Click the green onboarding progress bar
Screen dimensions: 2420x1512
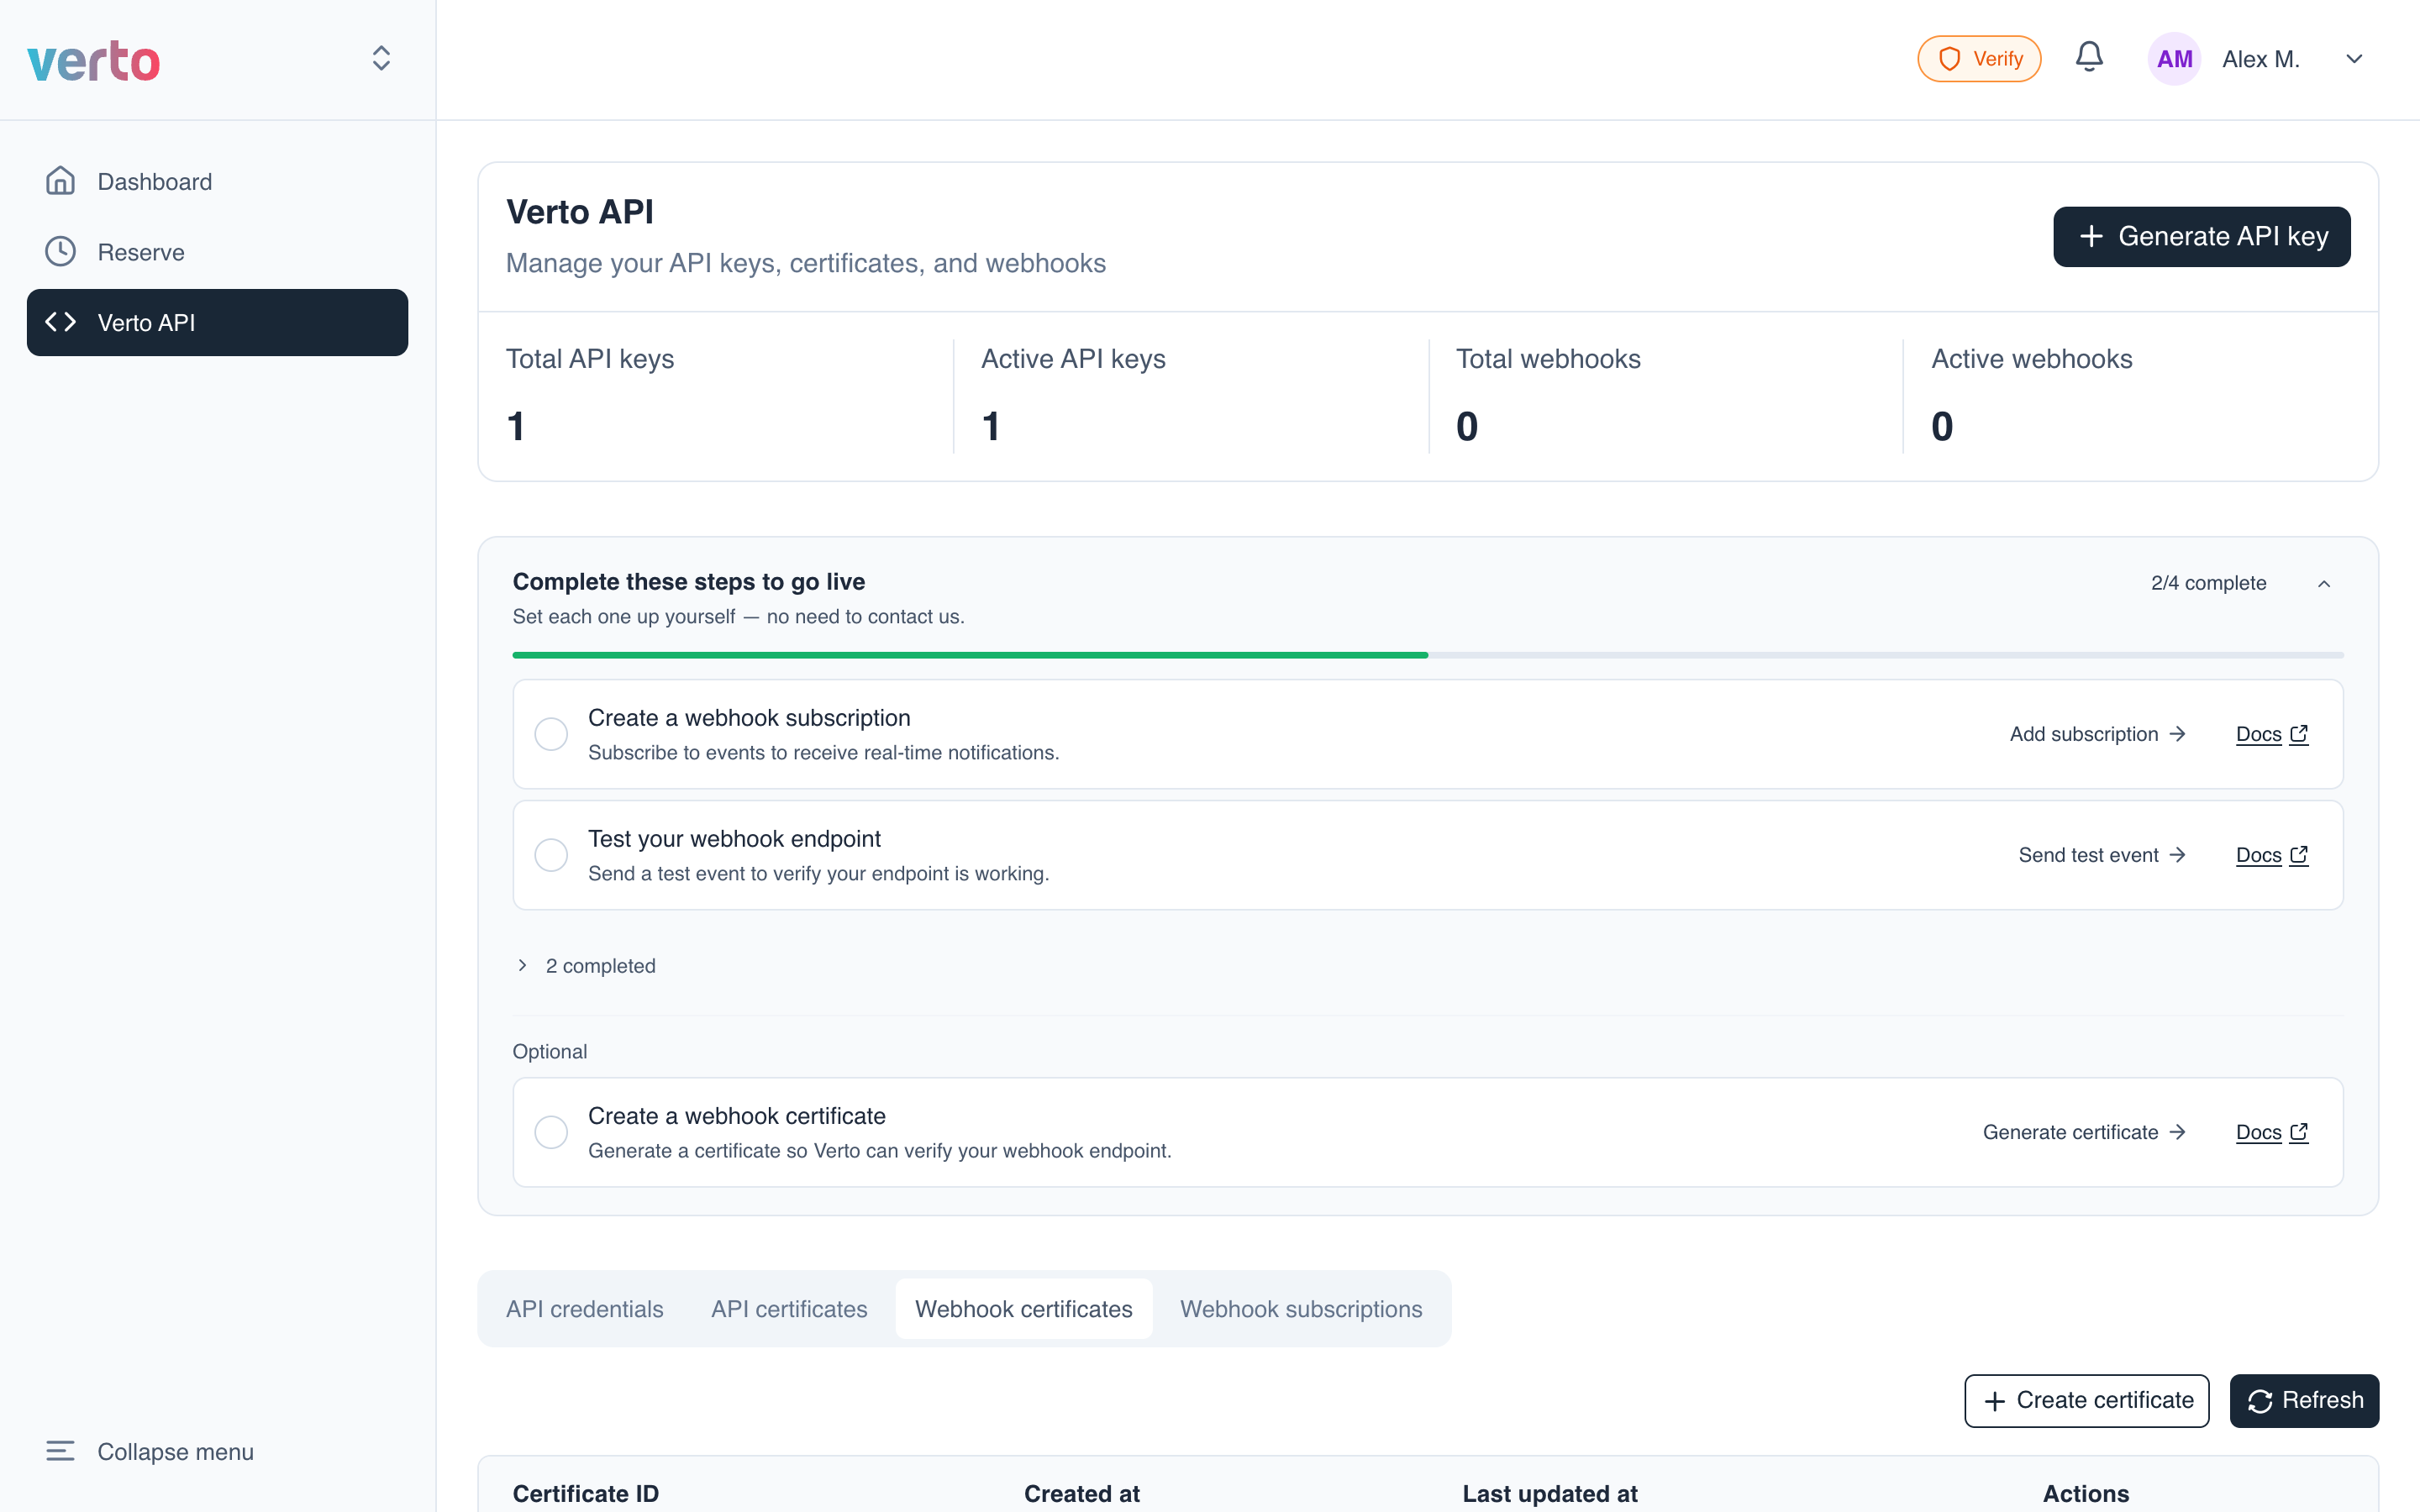(970, 655)
